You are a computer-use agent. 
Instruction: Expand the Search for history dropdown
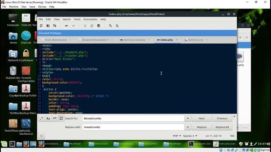click(188, 118)
